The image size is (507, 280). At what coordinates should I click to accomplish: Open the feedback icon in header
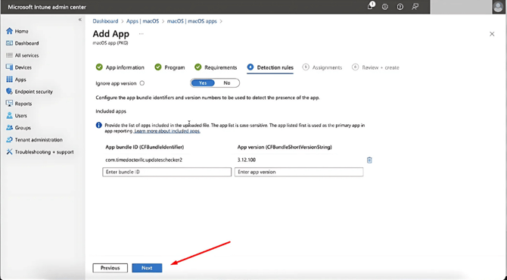point(415,7)
